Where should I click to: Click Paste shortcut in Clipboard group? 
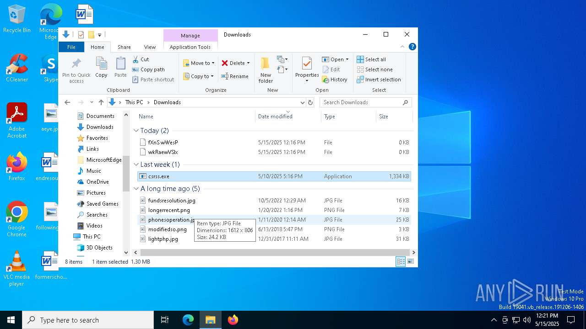point(153,80)
